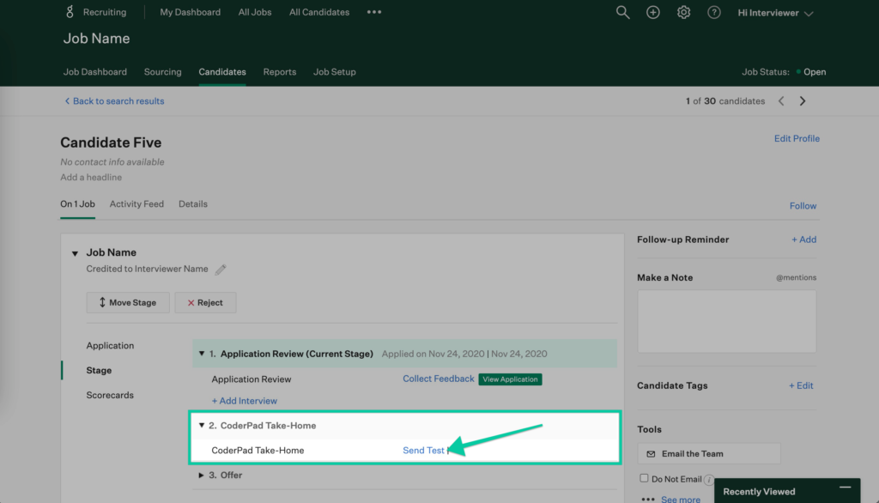Go to the previous candidate with the left arrow
Screen dimensions: 879x503
pyautogui.click(x=781, y=100)
